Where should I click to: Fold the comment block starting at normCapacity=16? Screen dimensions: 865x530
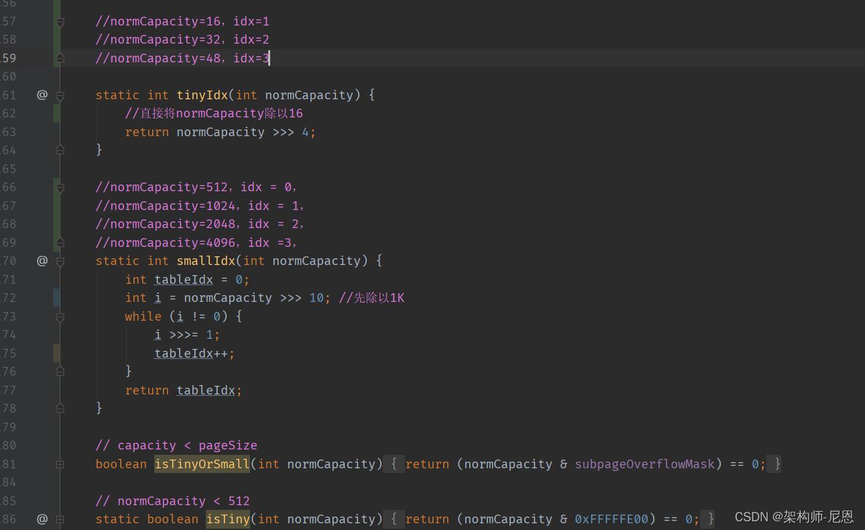tap(60, 22)
